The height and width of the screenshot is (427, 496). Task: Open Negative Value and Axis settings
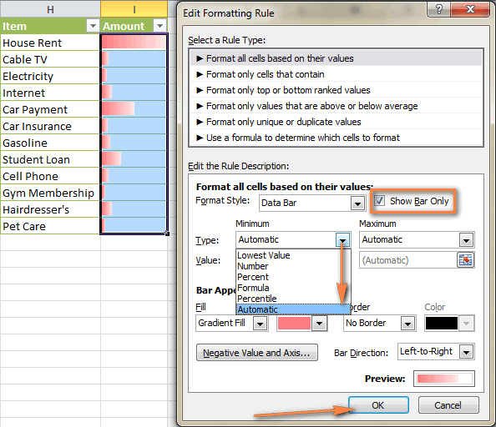257,353
